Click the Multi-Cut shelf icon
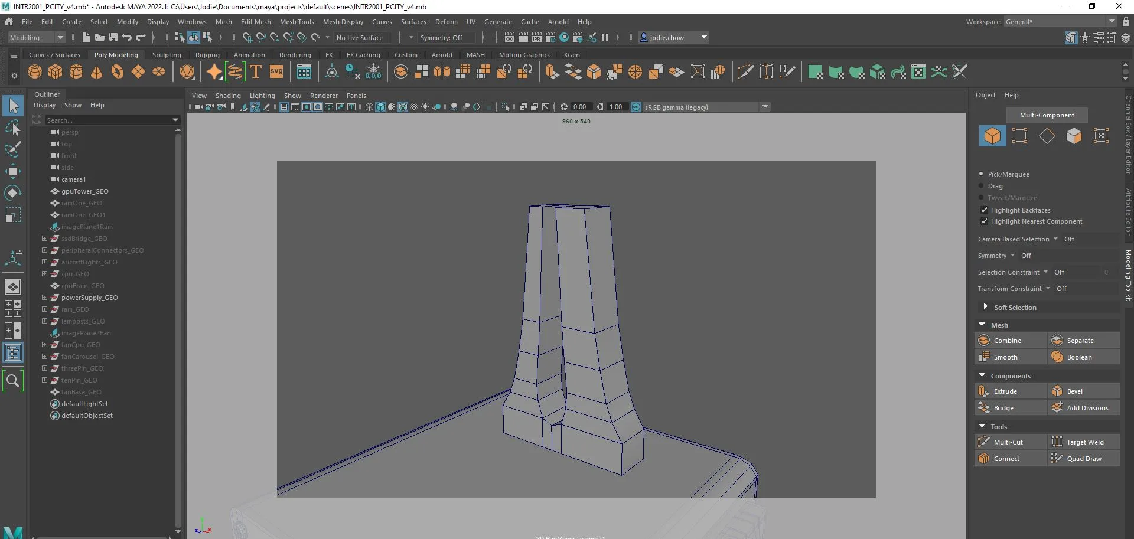The image size is (1134, 539). click(746, 72)
